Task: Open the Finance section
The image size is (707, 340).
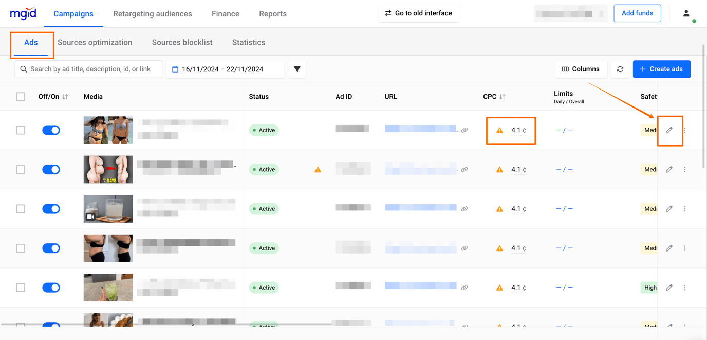Action: 225,14
